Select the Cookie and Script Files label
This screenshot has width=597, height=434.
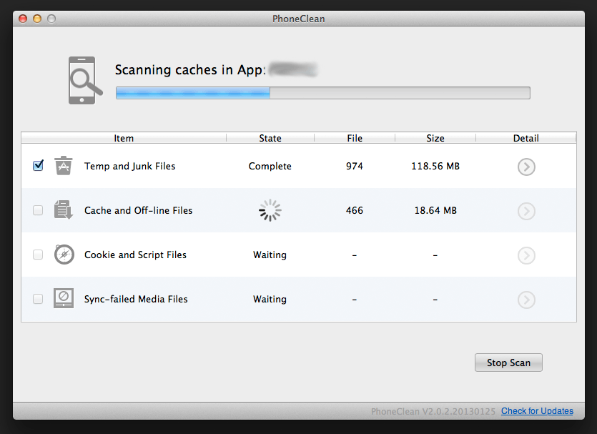pos(135,255)
